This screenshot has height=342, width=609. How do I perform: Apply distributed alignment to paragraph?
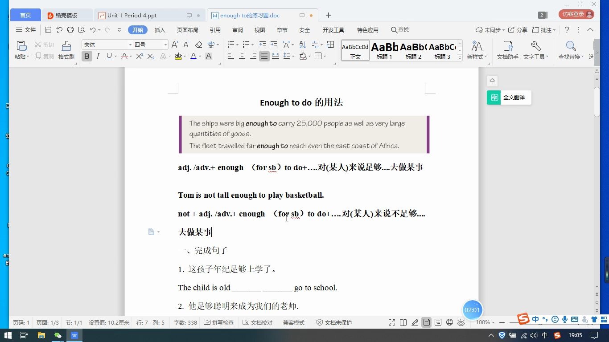tap(276, 56)
